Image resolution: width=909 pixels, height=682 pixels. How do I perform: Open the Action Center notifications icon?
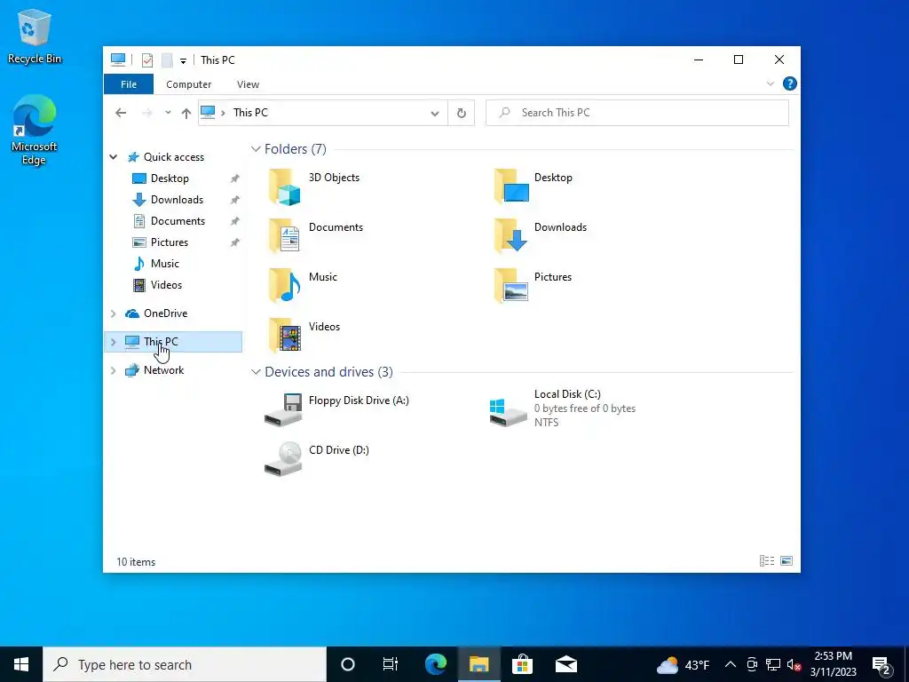[x=881, y=664]
